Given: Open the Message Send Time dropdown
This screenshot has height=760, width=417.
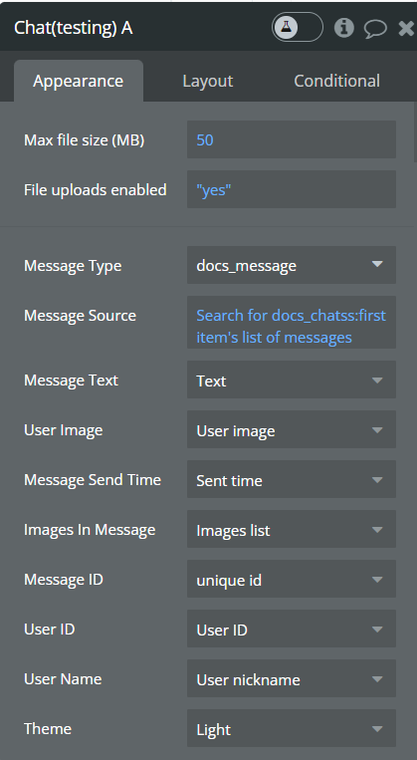Looking at the screenshot, I should (292, 480).
